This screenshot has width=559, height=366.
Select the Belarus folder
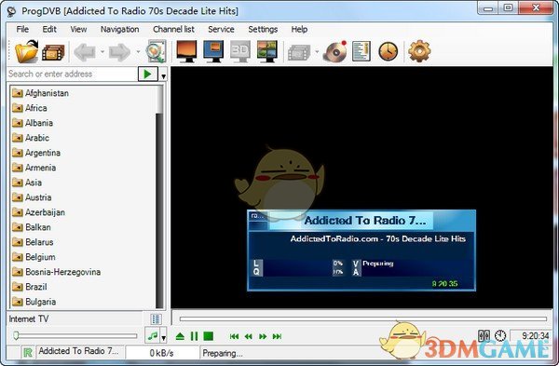point(33,242)
